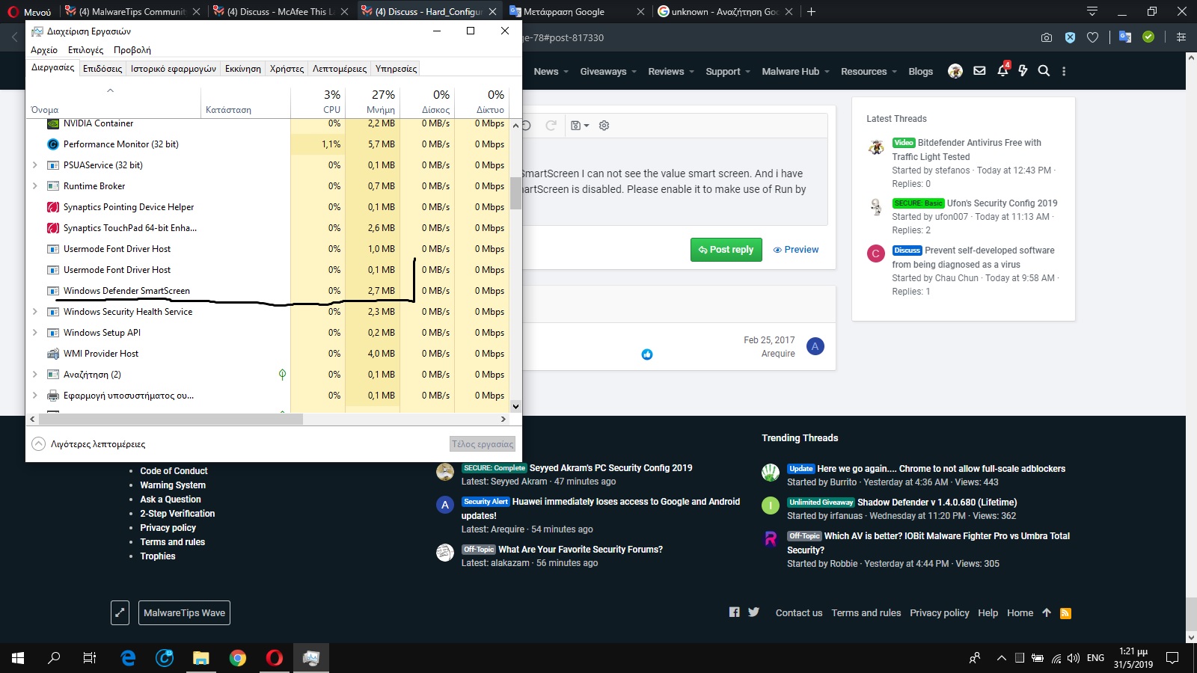Open the Αρχείο menu in Task Manager

pos(44,50)
